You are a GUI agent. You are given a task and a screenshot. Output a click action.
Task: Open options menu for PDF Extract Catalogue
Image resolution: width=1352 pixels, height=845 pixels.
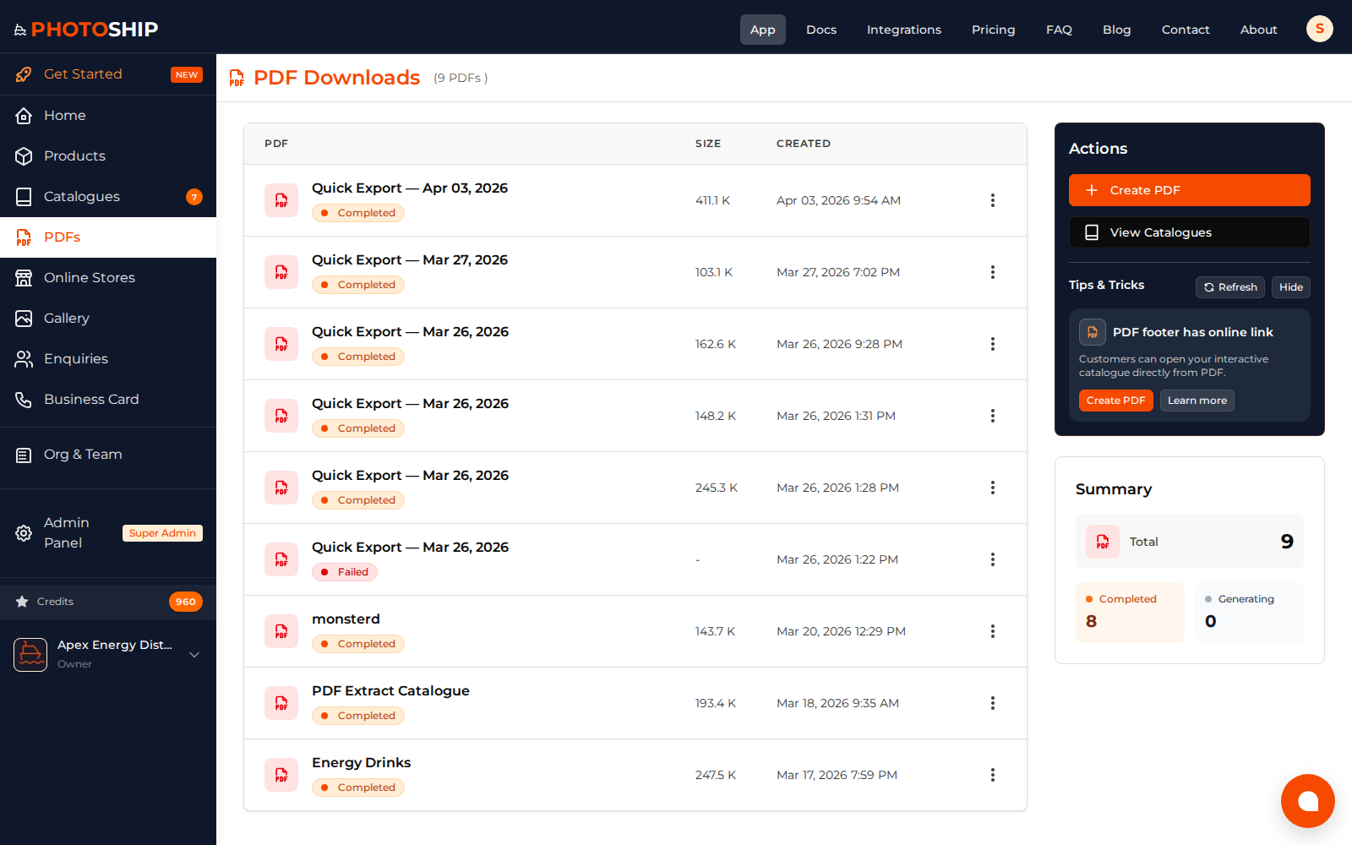click(993, 703)
